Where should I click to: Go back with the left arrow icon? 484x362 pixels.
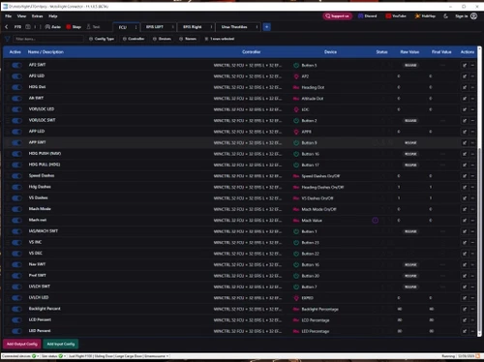pos(7,27)
